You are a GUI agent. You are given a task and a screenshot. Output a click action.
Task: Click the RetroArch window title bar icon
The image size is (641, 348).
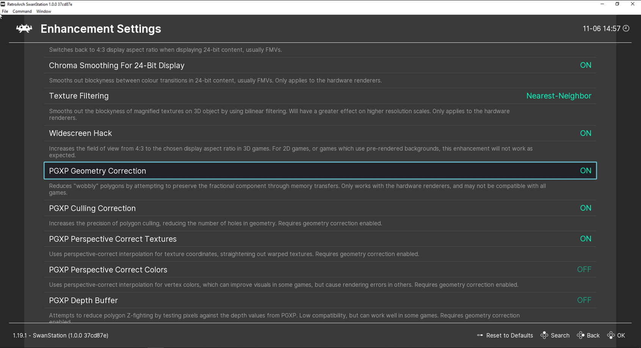tap(3, 4)
